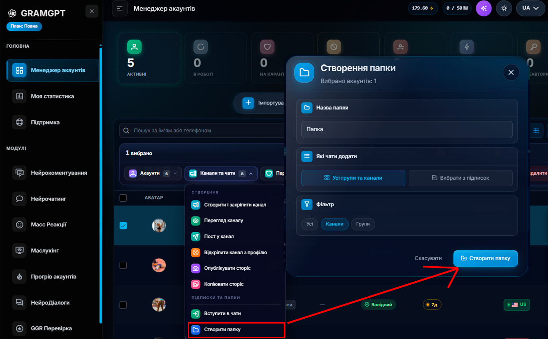Choose Вступити в чати menu item
This screenshot has height=339, width=548.
pos(235,313)
